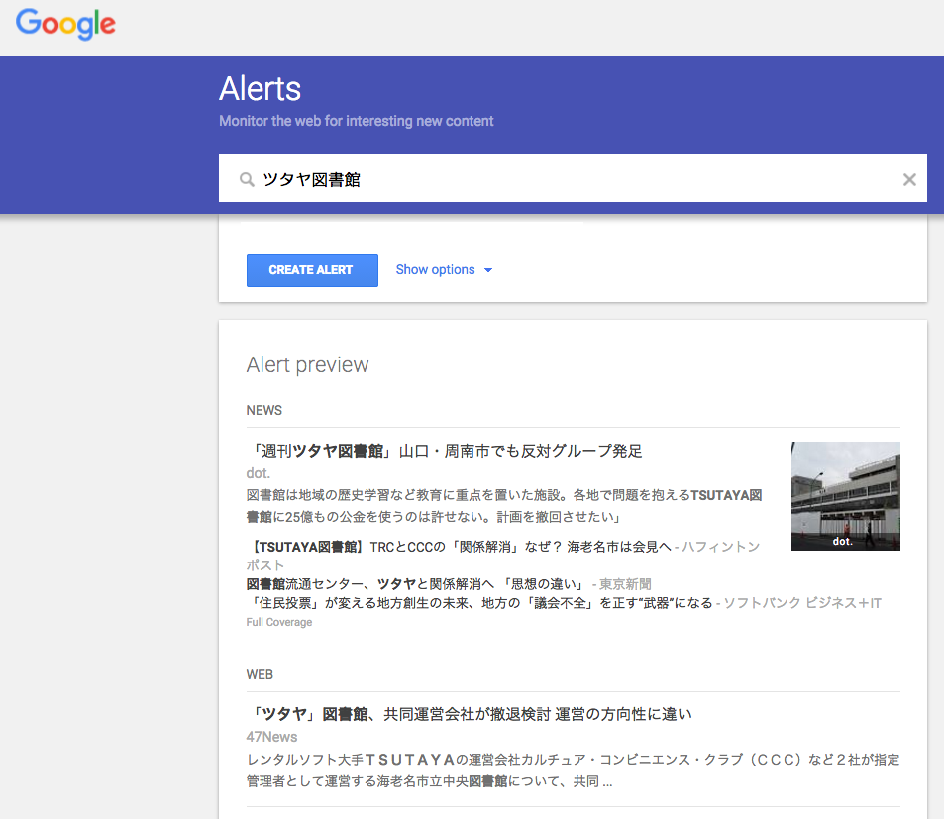Click the 'Monitor the web for interesting new content' subtitle
Image resolution: width=944 pixels, height=819 pixels.
[356, 121]
